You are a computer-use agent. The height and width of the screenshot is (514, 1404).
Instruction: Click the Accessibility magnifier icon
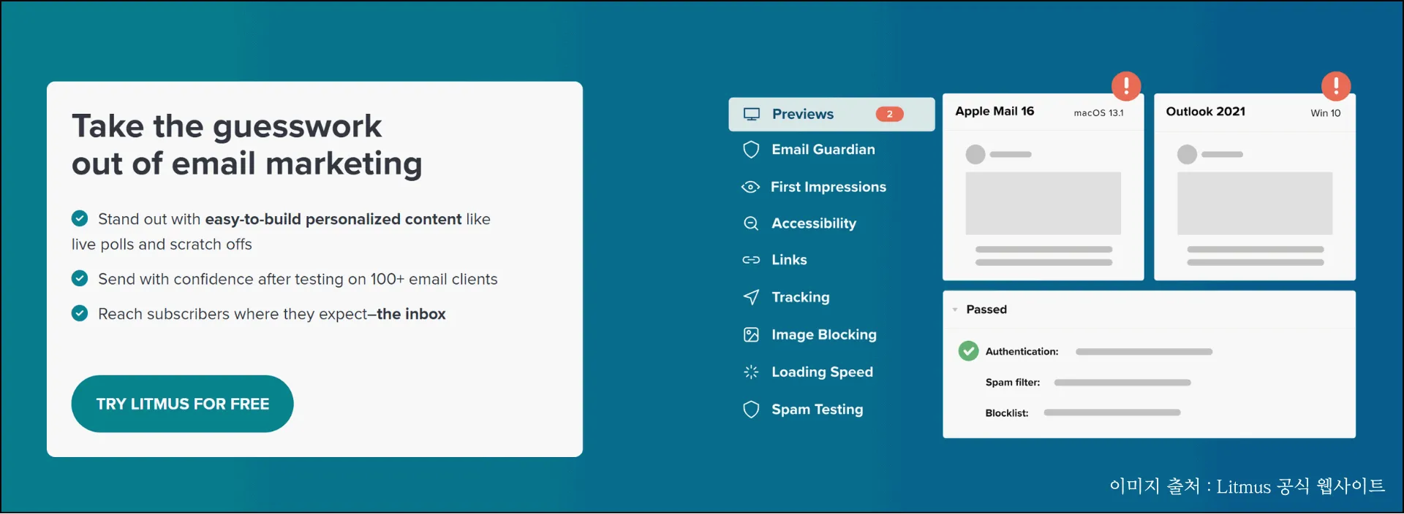751,223
